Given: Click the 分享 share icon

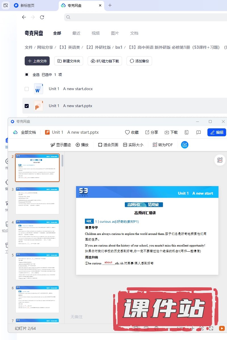Looking at the screenshot, I should (x=147, y=132).
